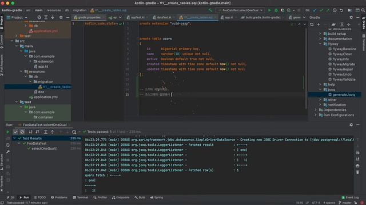Viewport: 366px width, 205px height.
Task: Open Search Everywhere magnifier icon
Action: click(x=363, y=10)
